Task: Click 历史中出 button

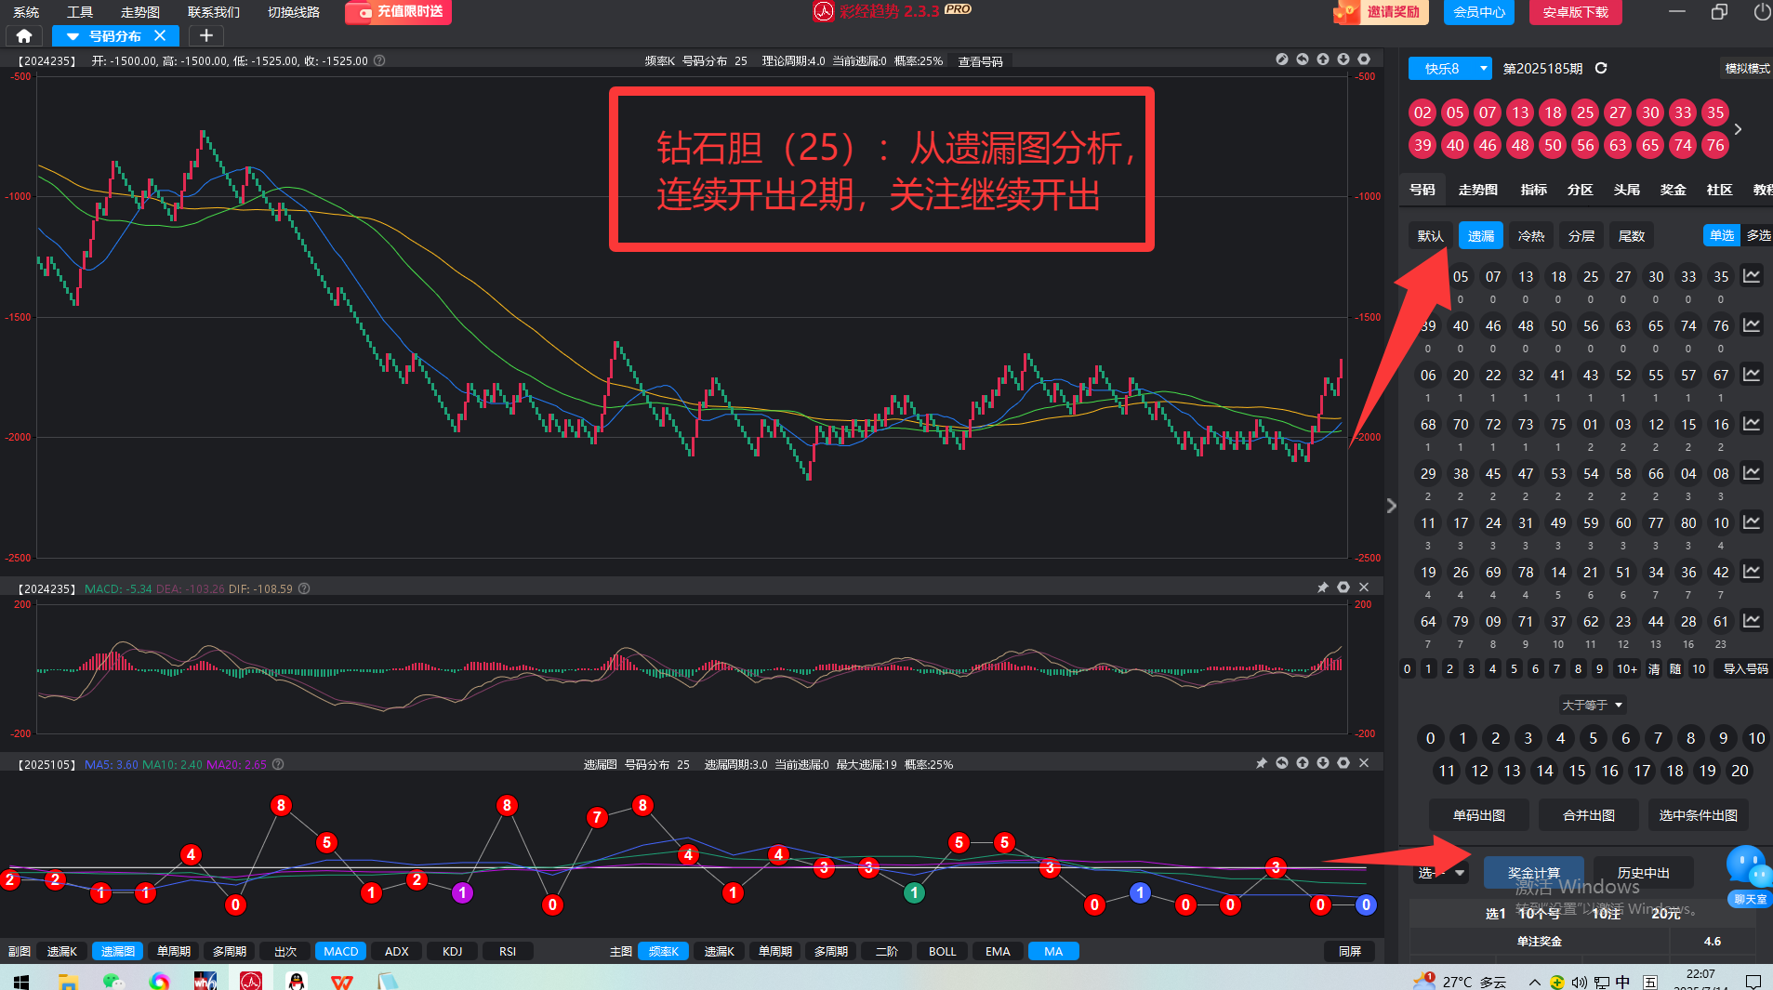Action: 1643,873
